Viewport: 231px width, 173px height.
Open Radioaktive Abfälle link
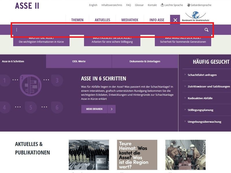pos(200,98)
